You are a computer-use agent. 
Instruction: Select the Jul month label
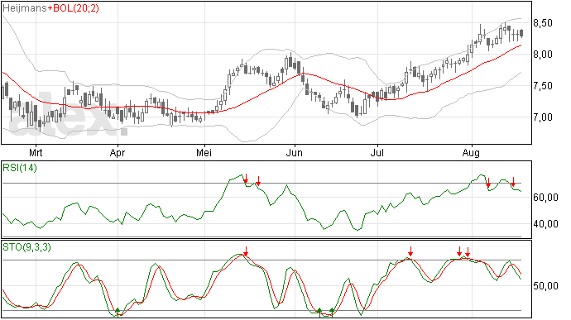click(x=377, y=153)
